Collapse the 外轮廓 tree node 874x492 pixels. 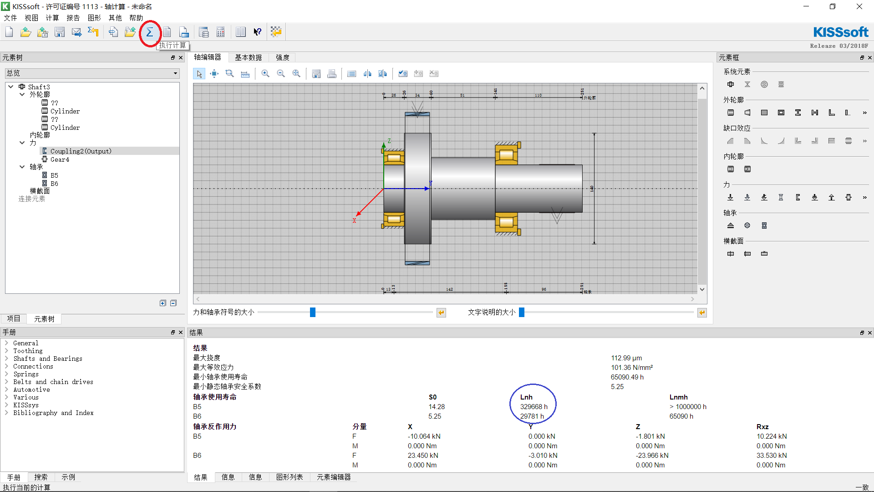click(x=22, y=94)
